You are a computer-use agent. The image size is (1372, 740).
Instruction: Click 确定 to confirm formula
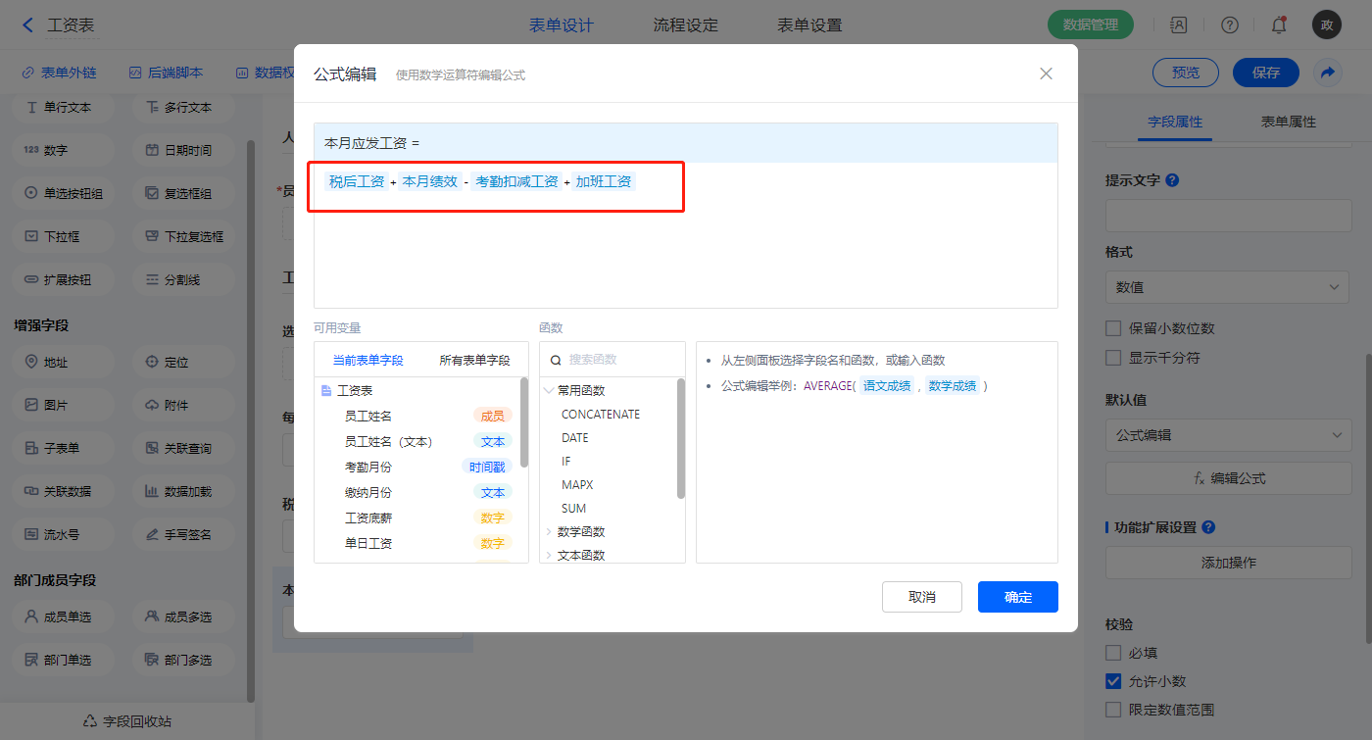click(1017, 597)
